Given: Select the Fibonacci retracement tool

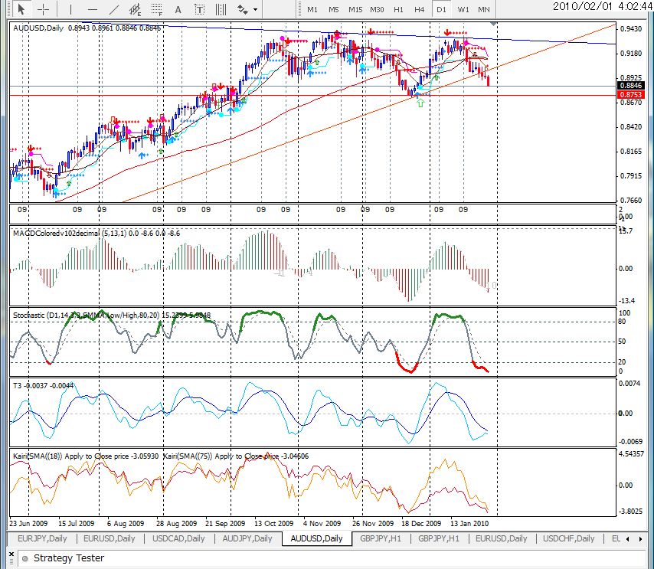Looking at the screenshot, I should [x=157, y=8].
